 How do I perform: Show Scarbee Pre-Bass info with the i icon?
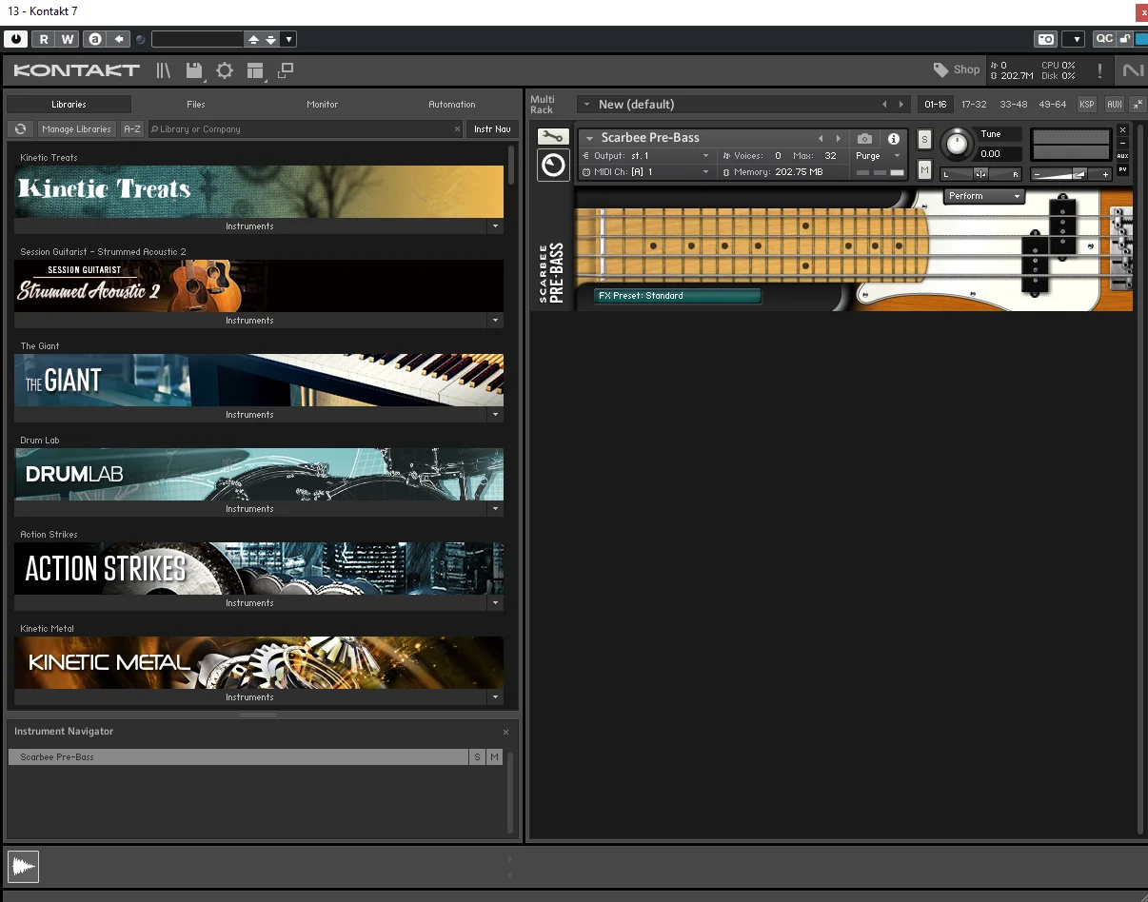pos(893,139)
